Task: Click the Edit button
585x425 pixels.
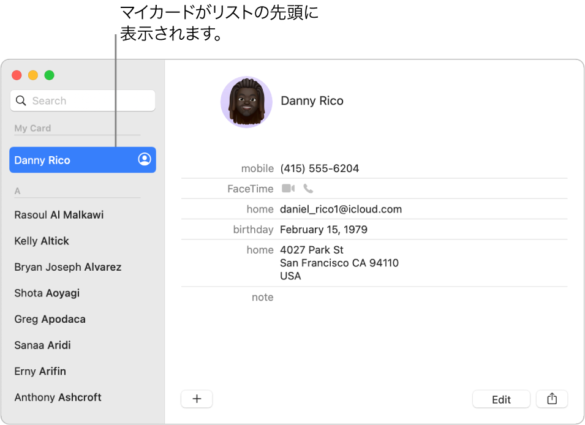Action: point(501,399)
